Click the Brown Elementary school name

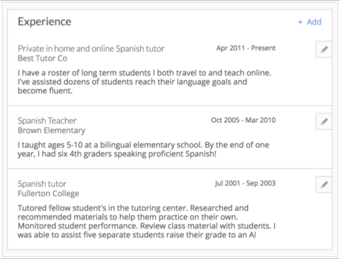pyautogui.click(x=52, y=131)
